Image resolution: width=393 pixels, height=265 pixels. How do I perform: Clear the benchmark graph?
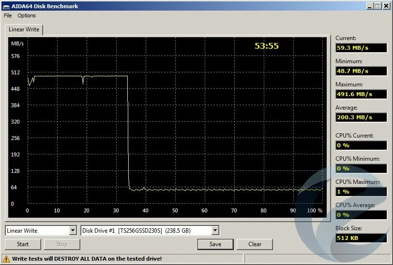tap(255, 244)
